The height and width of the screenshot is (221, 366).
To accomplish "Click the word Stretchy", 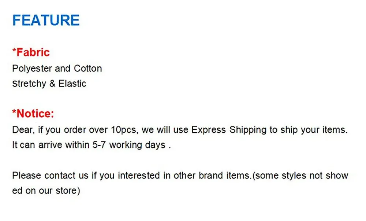I will [29, 84].
